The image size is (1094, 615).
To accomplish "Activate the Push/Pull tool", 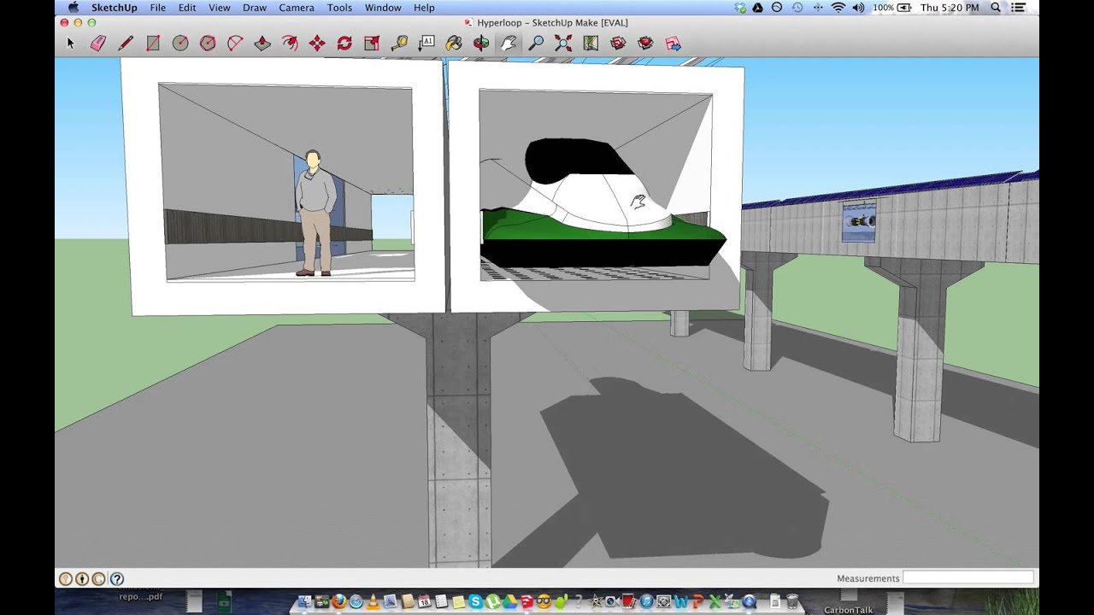I will [x=262, y=43].
